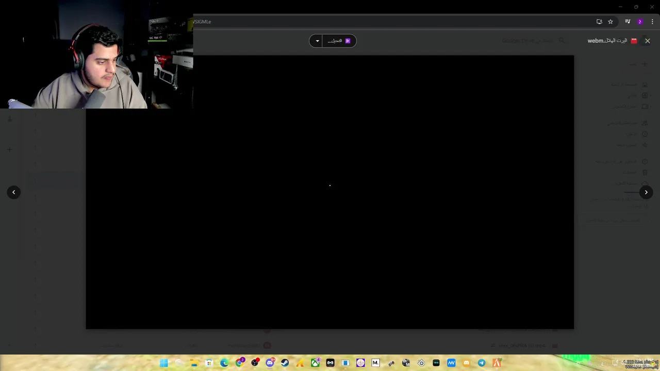
Task: Switch to Google Chrome in the taskbar
Action: point(240,363)
